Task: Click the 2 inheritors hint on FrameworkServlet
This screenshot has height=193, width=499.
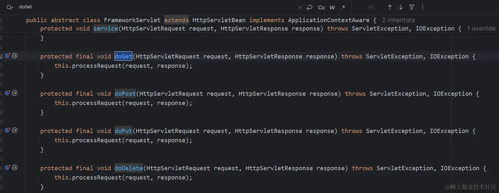Action: (x=398, y=20)
